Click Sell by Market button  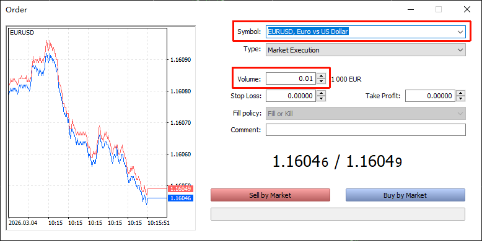270,195
